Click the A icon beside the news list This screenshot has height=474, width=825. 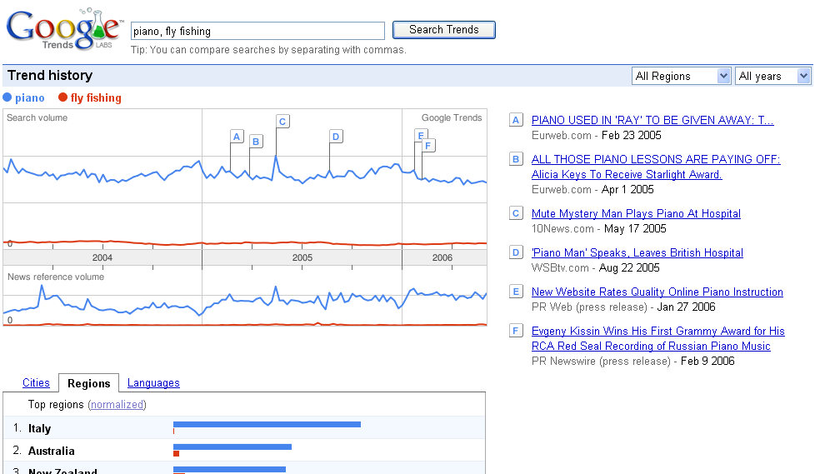[516, 120]
